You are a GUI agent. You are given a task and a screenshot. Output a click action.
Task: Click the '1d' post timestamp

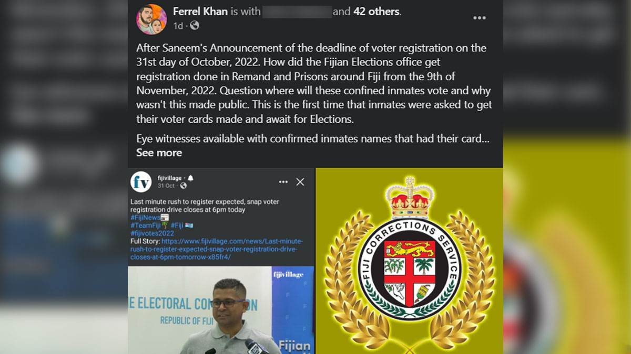click(178, 25)
